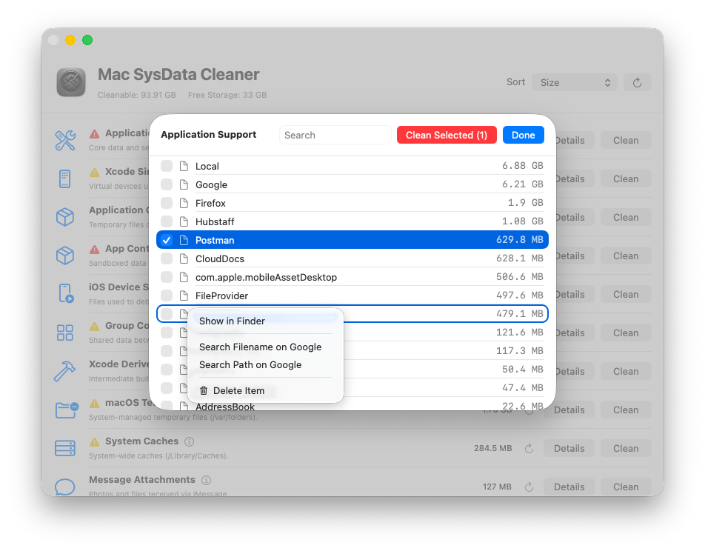Select Search Filename on Google

click(265, 347)
